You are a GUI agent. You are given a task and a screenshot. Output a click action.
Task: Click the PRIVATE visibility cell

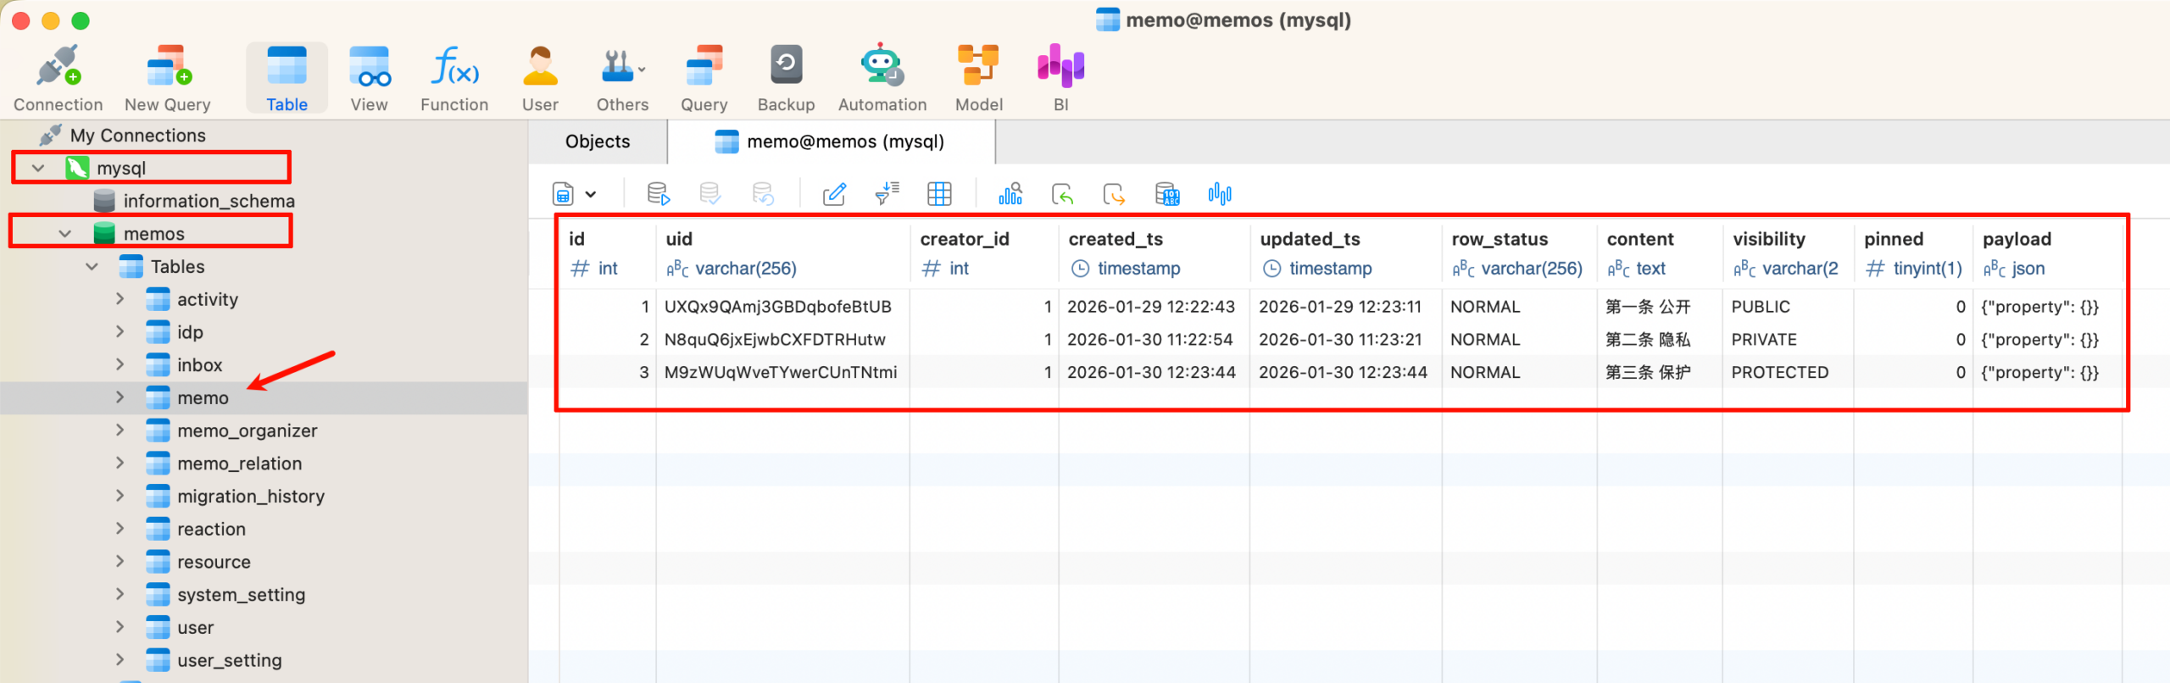pos(1764,340)
